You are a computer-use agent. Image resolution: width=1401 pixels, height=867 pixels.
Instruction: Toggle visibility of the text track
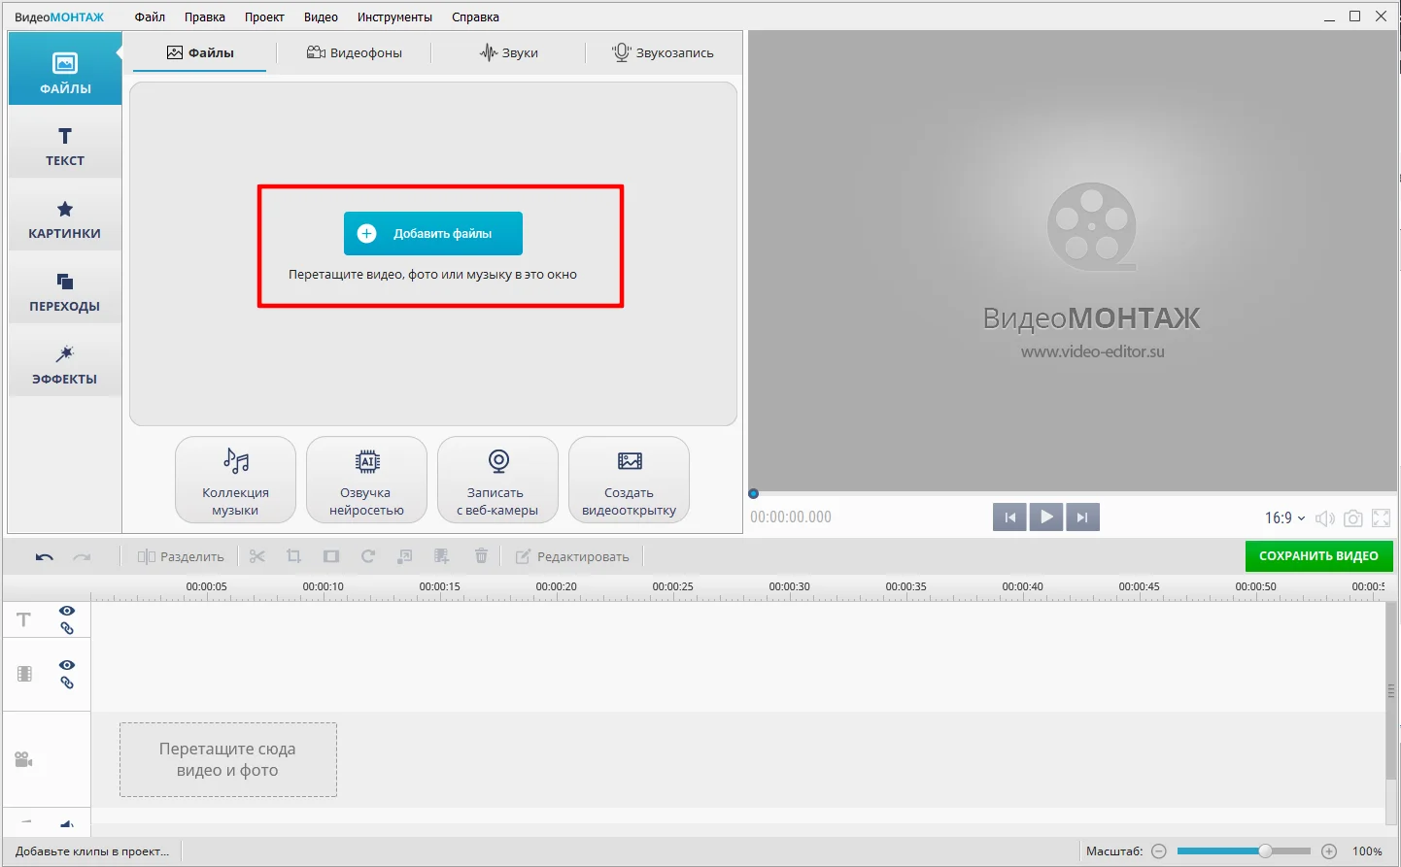click(x=67, y=611)
